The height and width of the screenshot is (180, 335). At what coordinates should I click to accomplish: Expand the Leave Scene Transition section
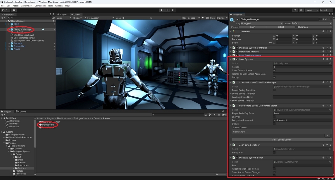(231, 94)
